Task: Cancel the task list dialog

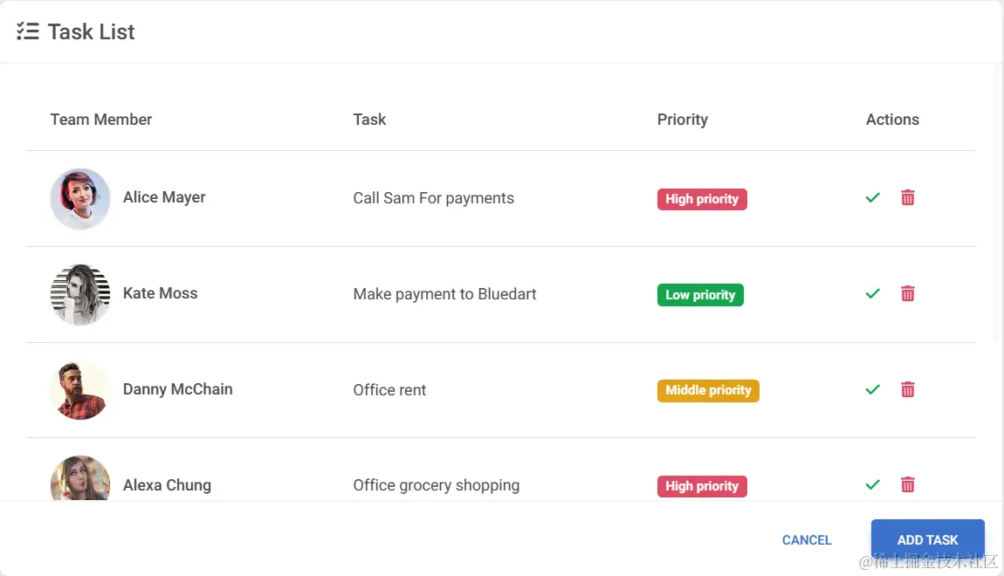Action: (807, 540)
